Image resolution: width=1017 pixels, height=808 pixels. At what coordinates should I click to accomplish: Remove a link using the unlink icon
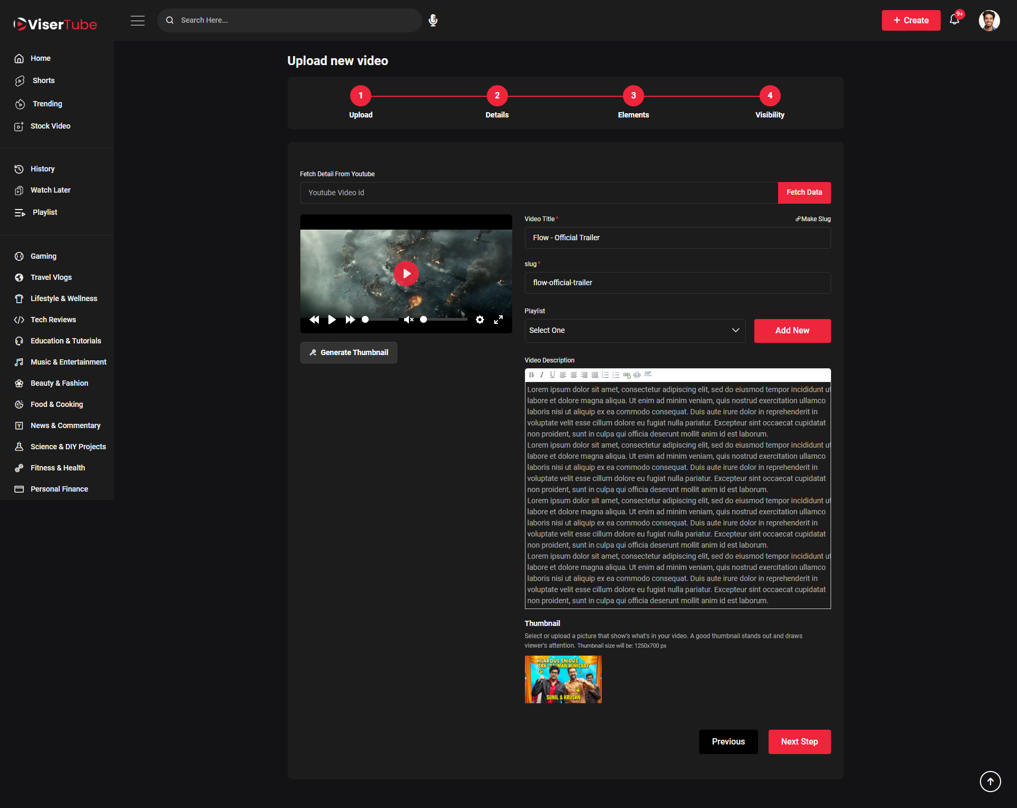637,375
